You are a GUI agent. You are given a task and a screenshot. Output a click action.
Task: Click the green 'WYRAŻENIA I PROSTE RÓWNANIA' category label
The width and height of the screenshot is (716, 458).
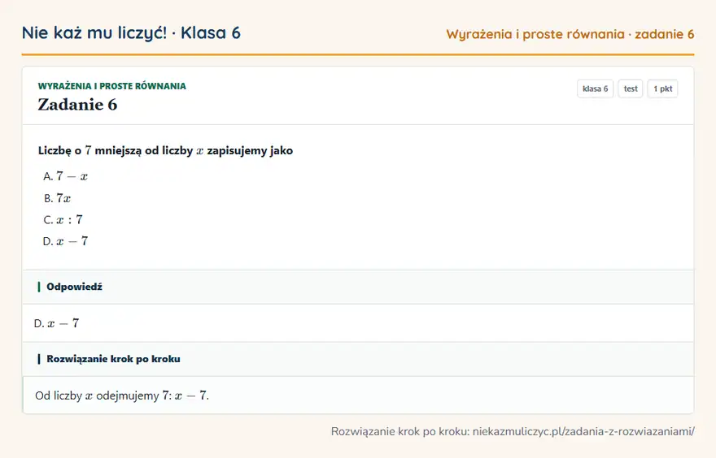tap(112, 86)
